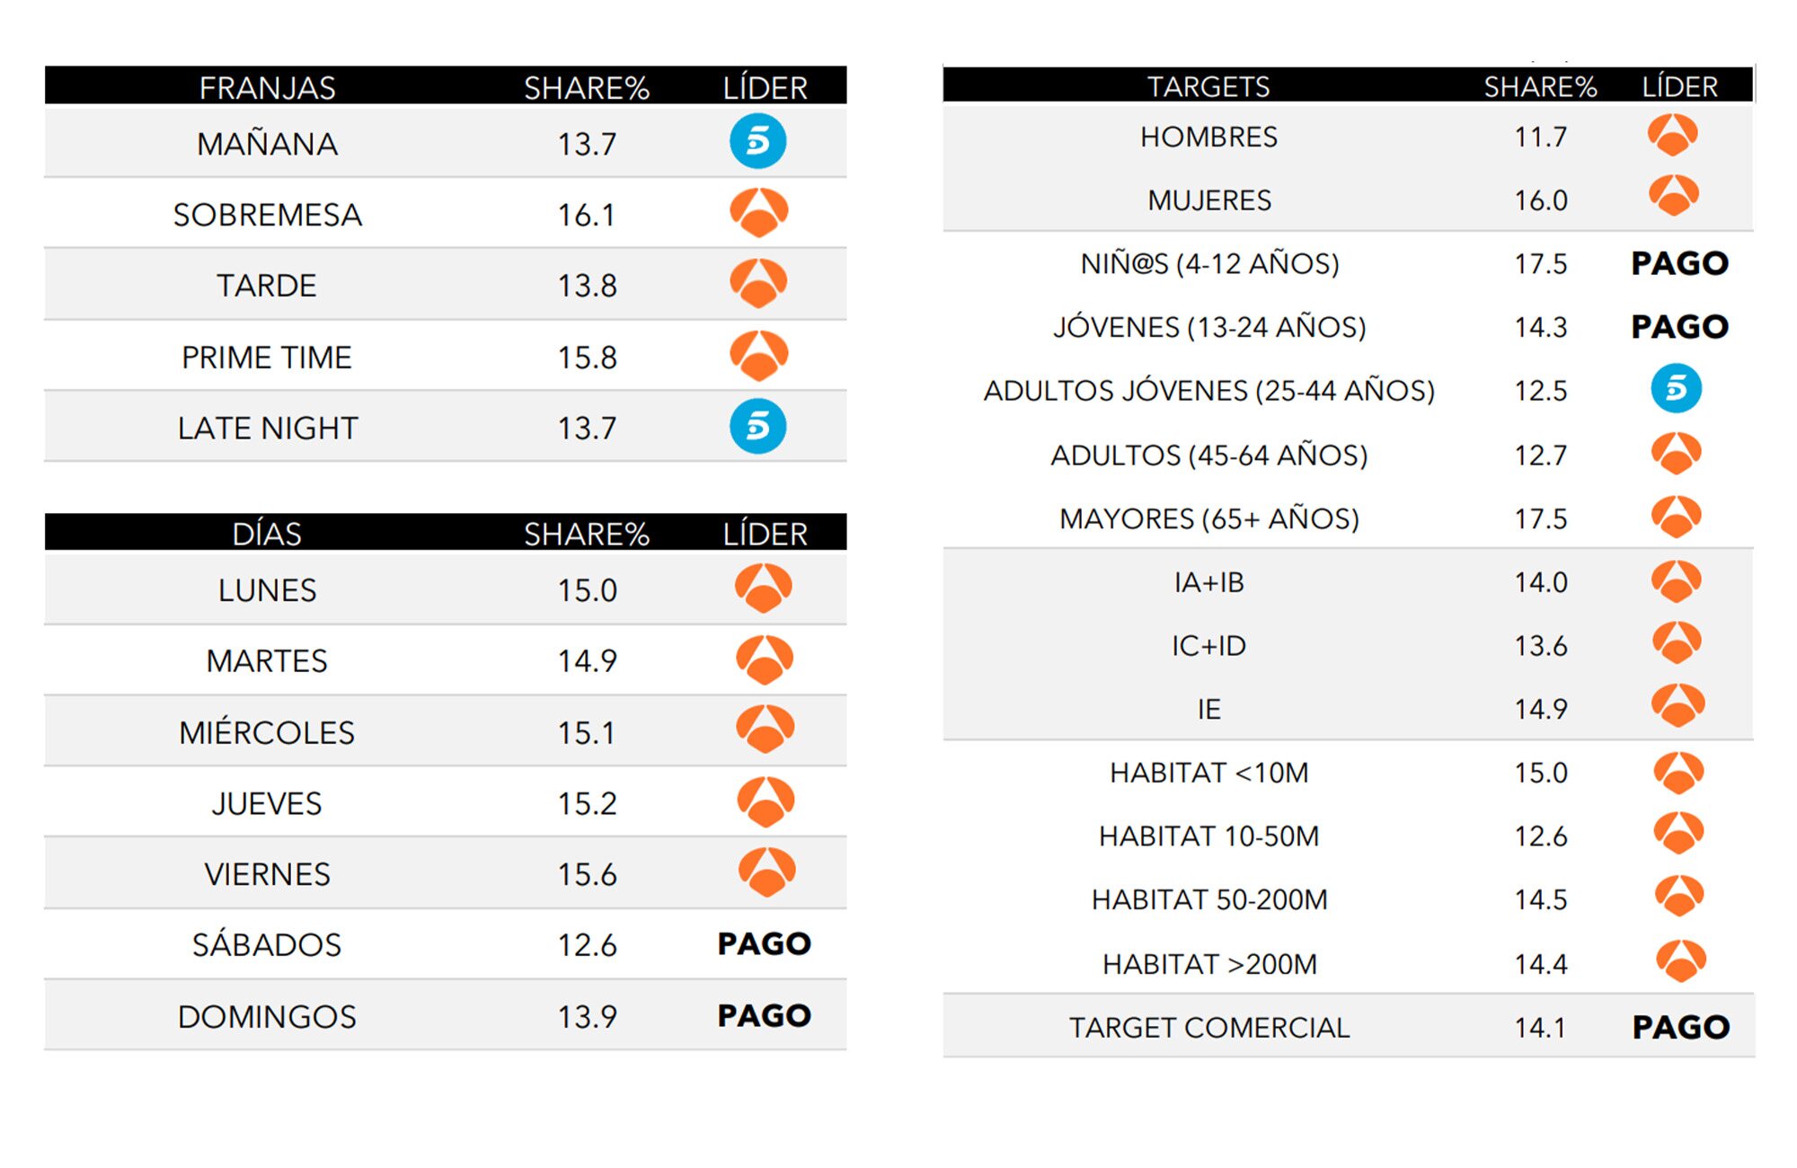1797x1168 pixels.
Task: Click the Antena 3 logo for PRIME TIME
Action: [x=759, y=355]
